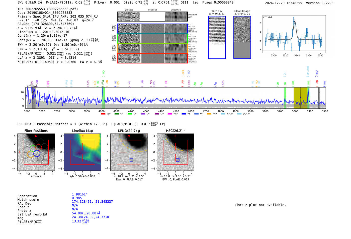Click the blue Hβ legend swatch

coord(184,114)
